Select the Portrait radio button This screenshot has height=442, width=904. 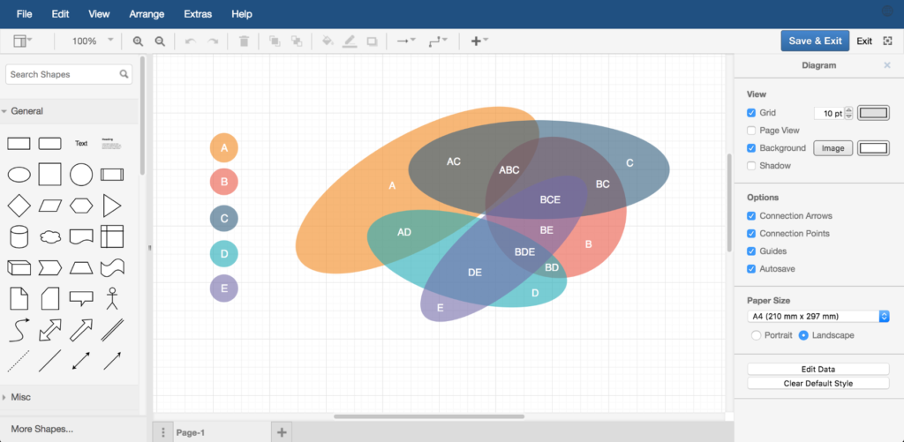(x=757, y=335)
